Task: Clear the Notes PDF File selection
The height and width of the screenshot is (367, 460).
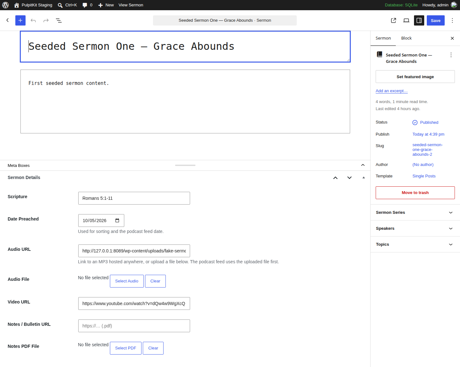Action: pyautogui.click(x=153, y=348)
